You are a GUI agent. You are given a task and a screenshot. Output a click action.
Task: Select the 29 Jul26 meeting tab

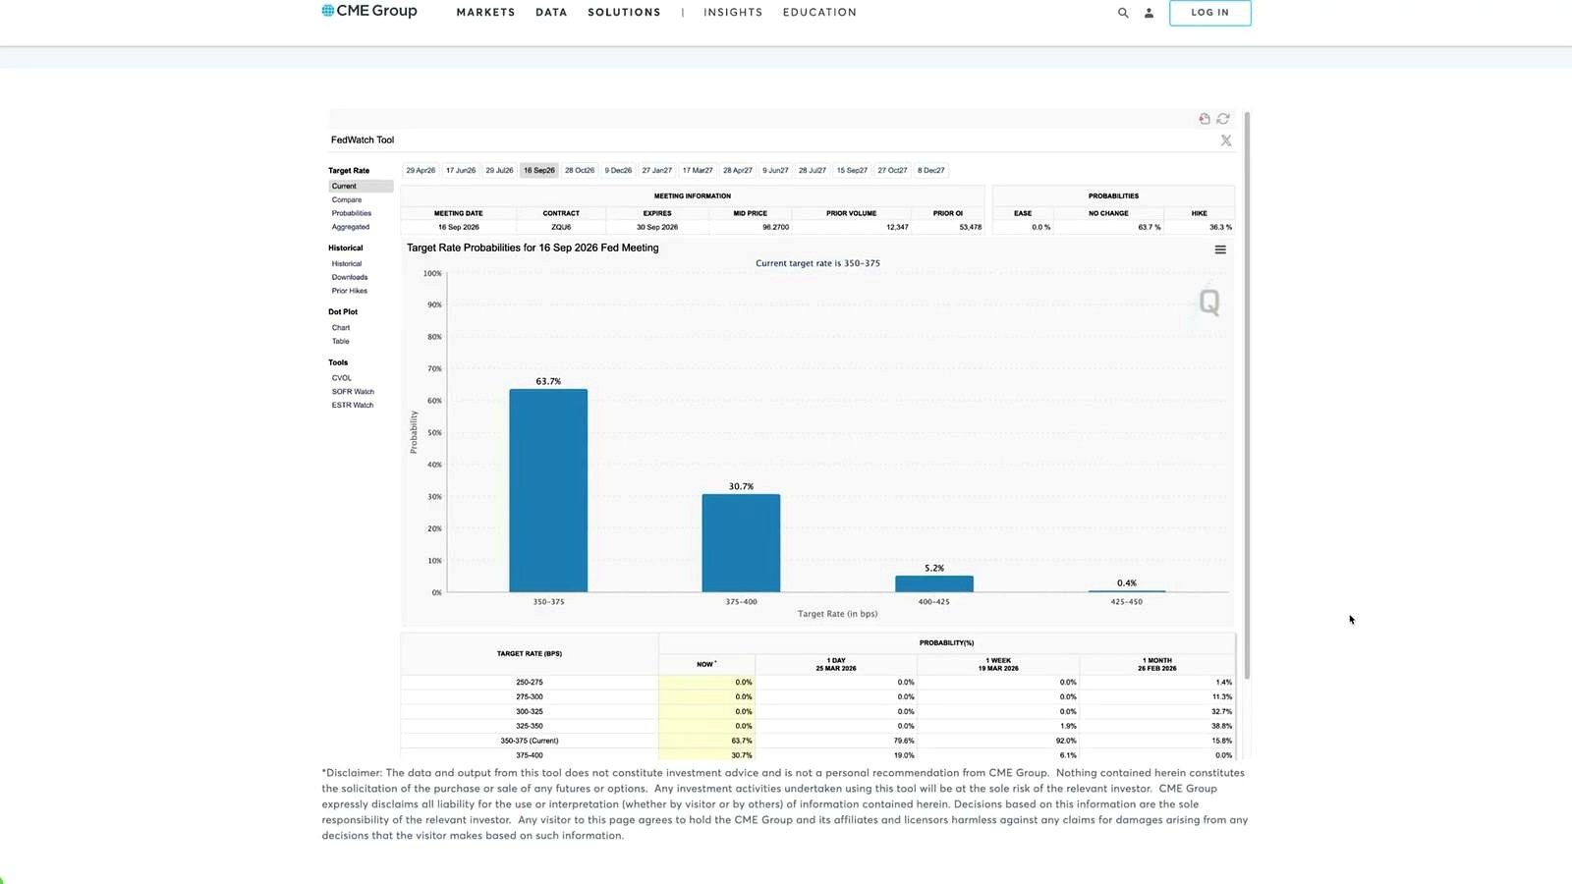[499, 171]
